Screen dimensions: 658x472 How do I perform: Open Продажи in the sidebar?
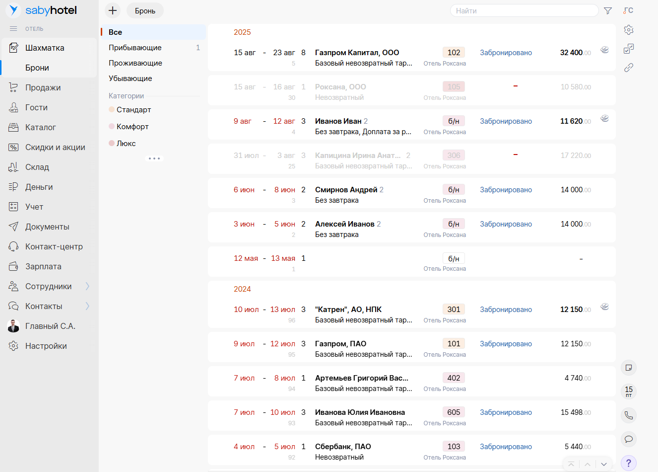(43, 87)
